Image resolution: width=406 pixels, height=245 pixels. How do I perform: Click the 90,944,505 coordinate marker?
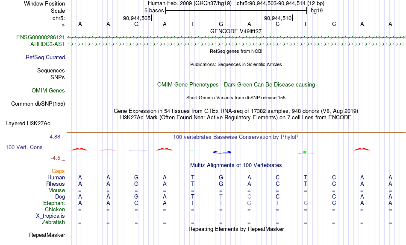[137, 18]
